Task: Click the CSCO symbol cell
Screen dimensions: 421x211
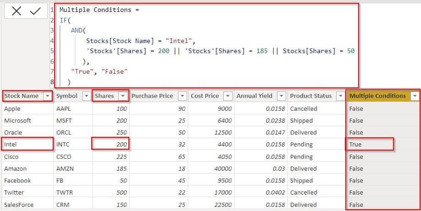Action: [73, 157]
